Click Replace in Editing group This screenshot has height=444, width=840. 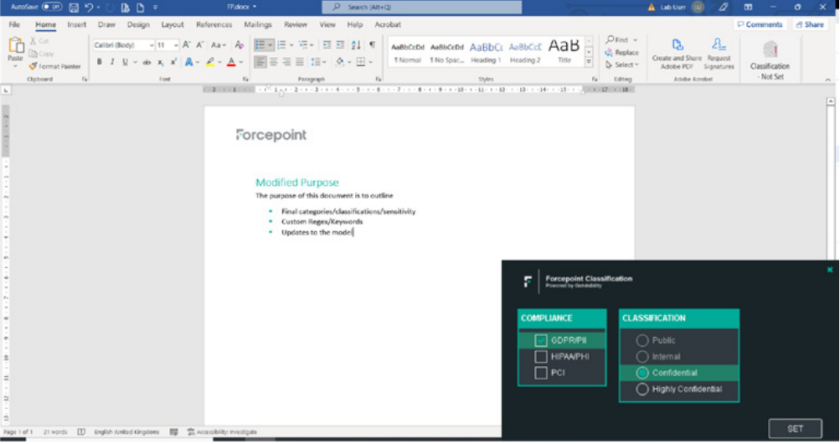click(x=621, y=53)
